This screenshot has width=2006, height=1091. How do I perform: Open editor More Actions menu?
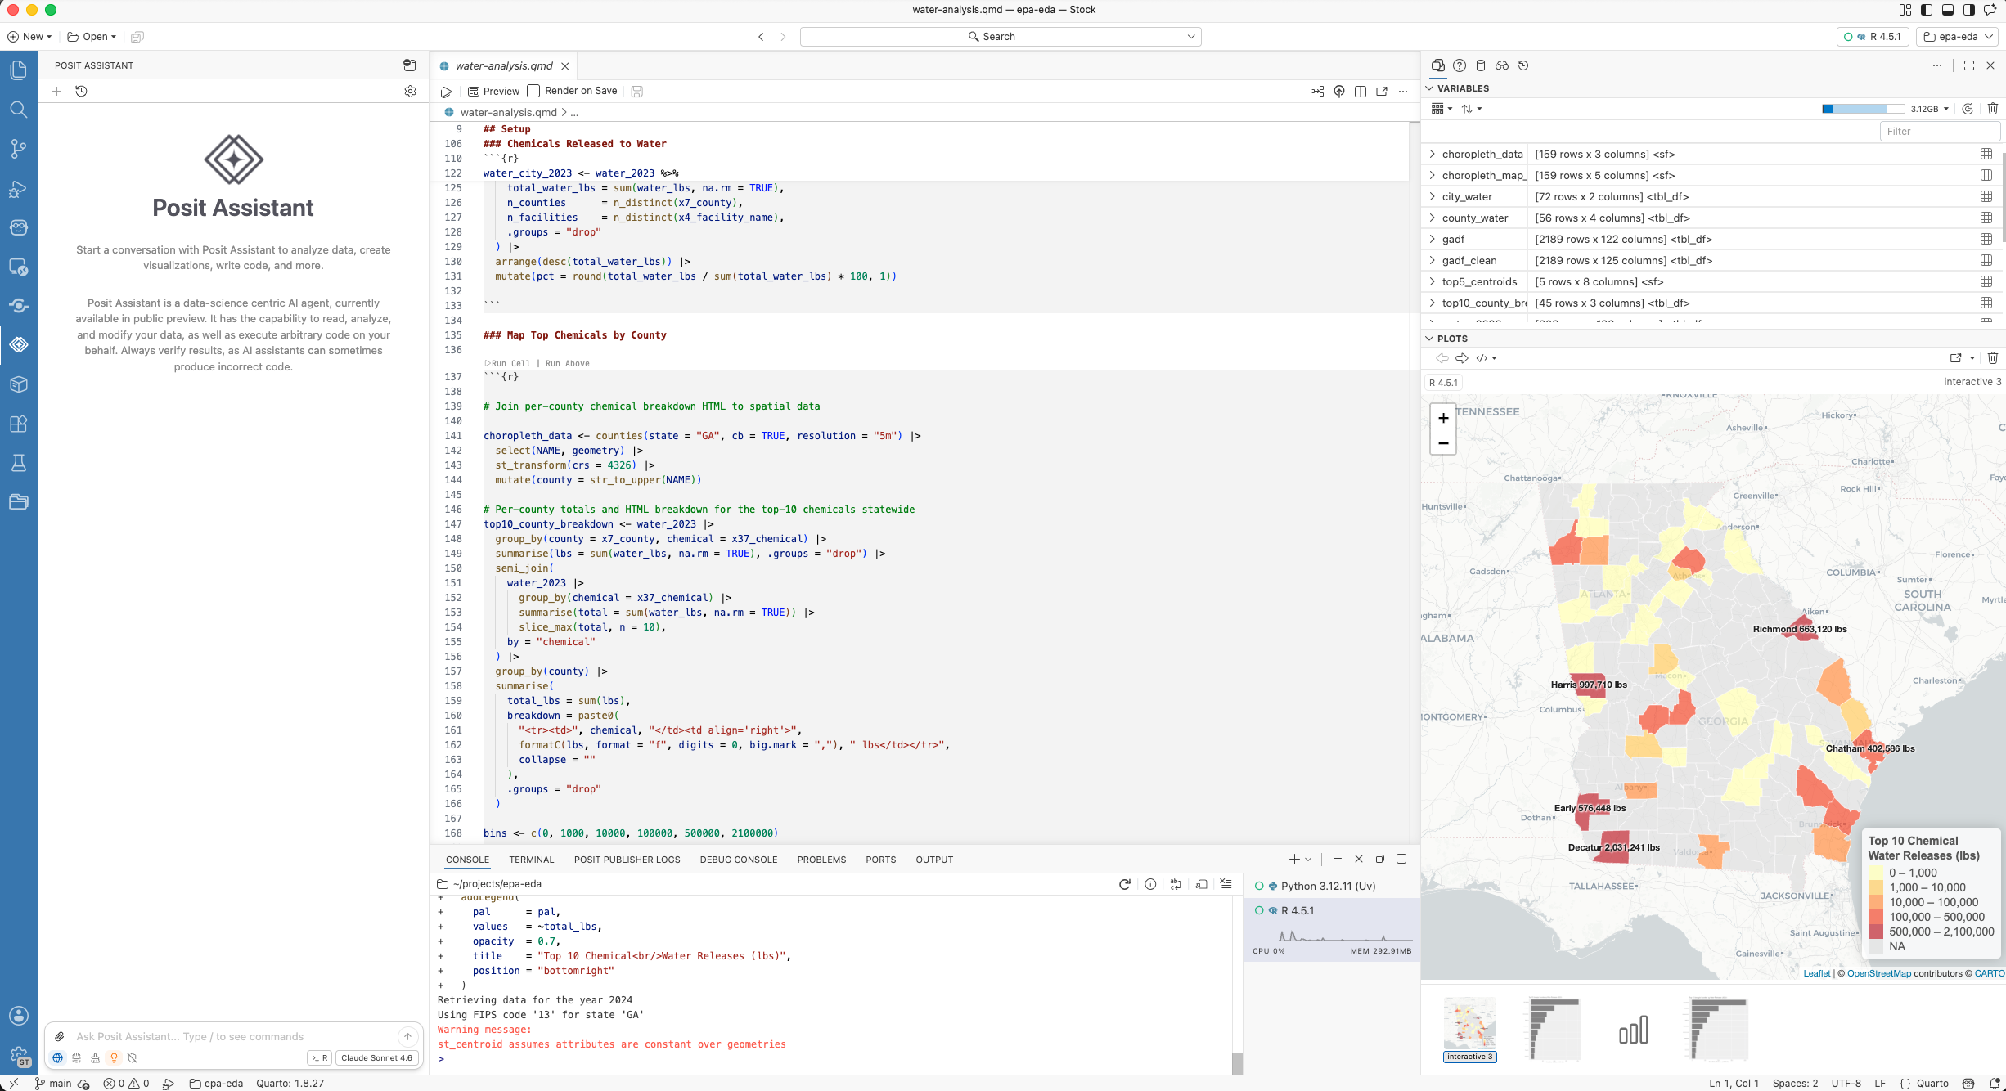(1403, 92)
